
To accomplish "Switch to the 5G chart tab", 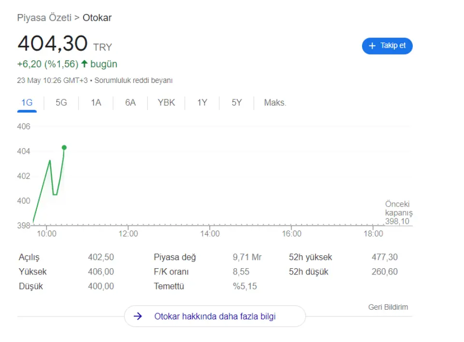I will 61,102.
